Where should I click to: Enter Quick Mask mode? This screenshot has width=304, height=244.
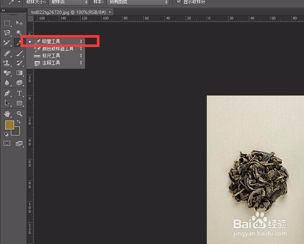[6, 142]
